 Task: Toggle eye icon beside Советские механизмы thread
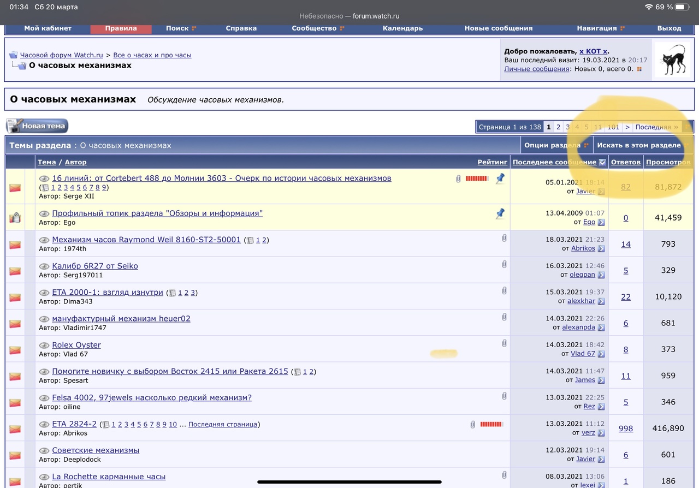click(x=44, y=451)
